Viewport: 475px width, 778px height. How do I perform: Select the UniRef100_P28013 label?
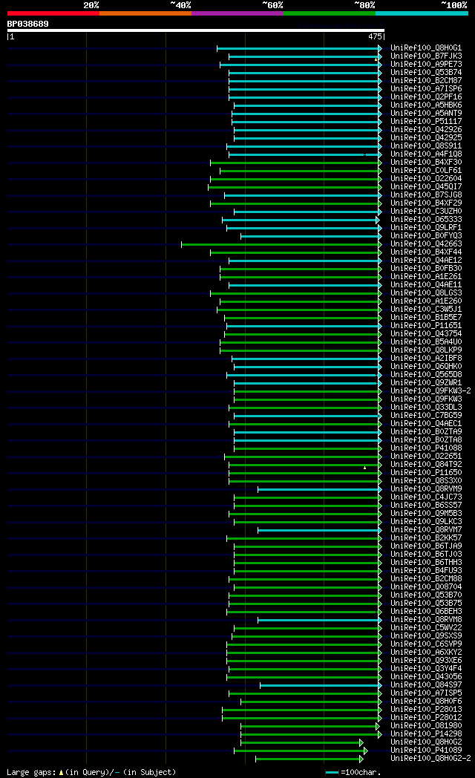coord(426,710)
